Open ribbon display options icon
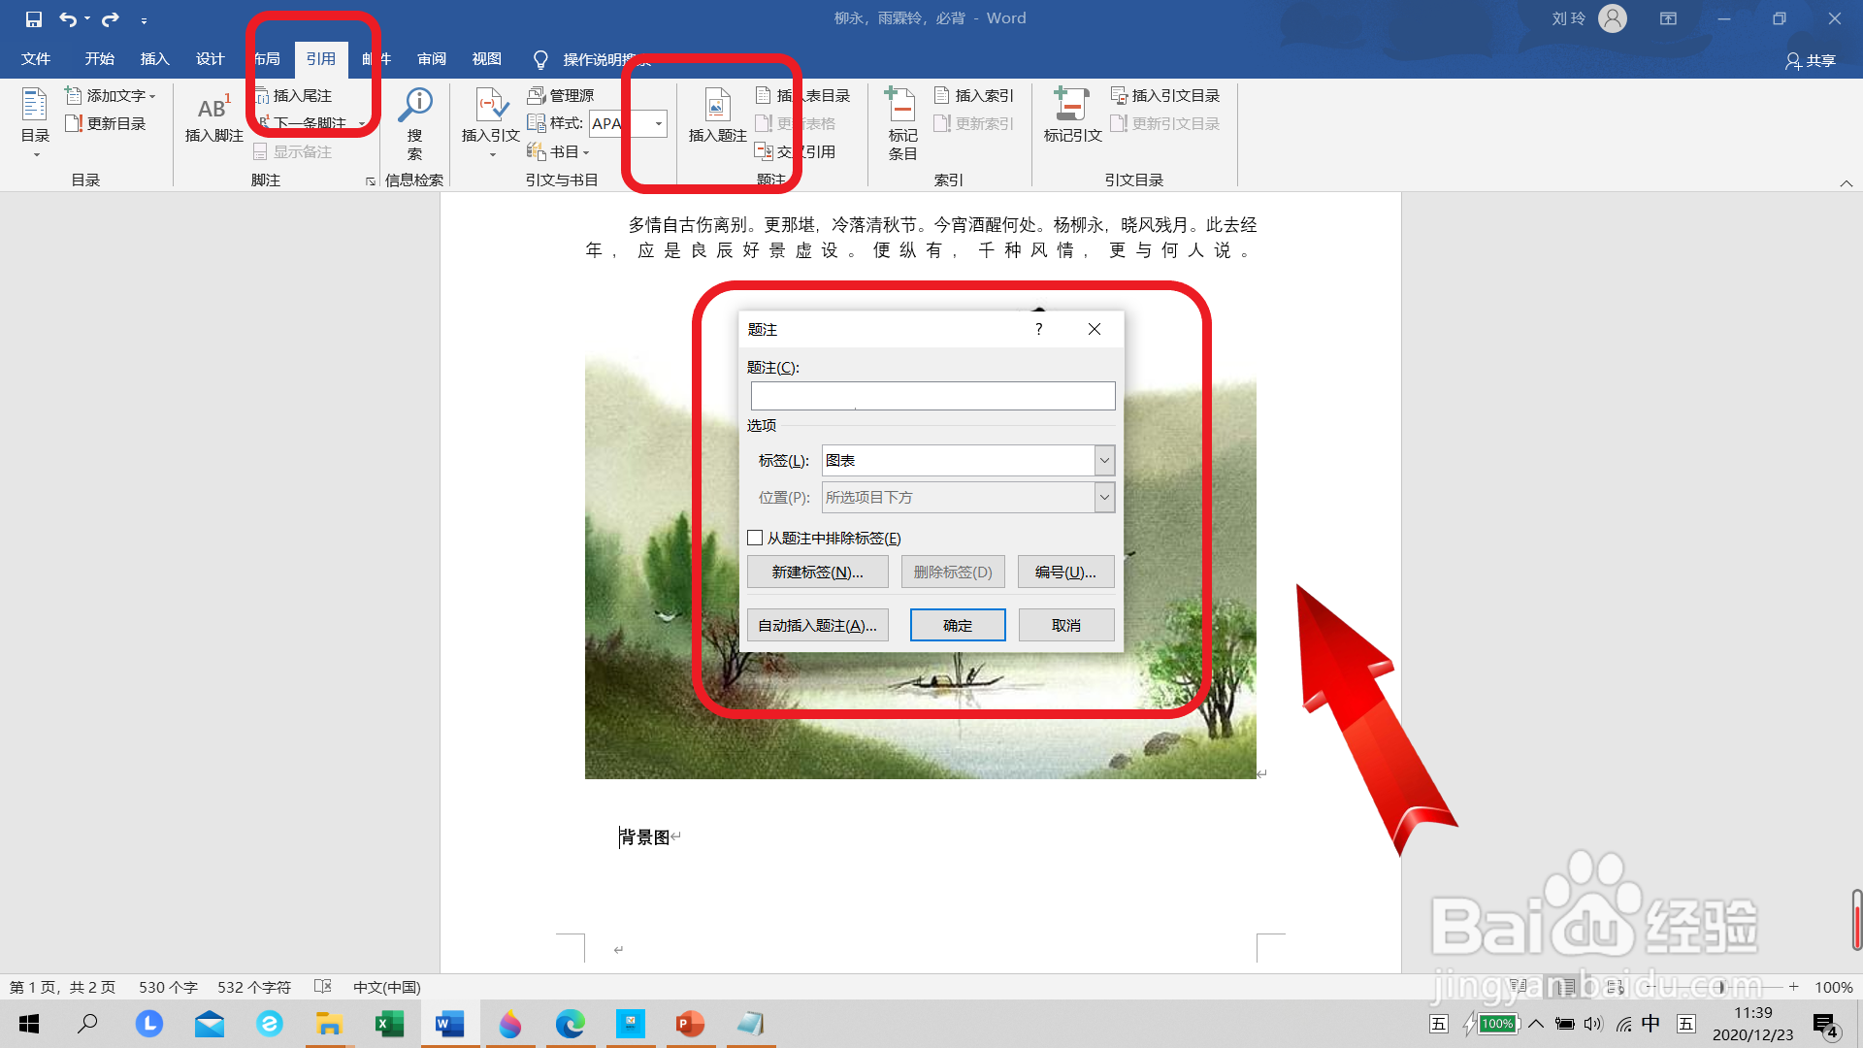The height and width of the screenshot is (1048, 1863). coord(1668,18)
